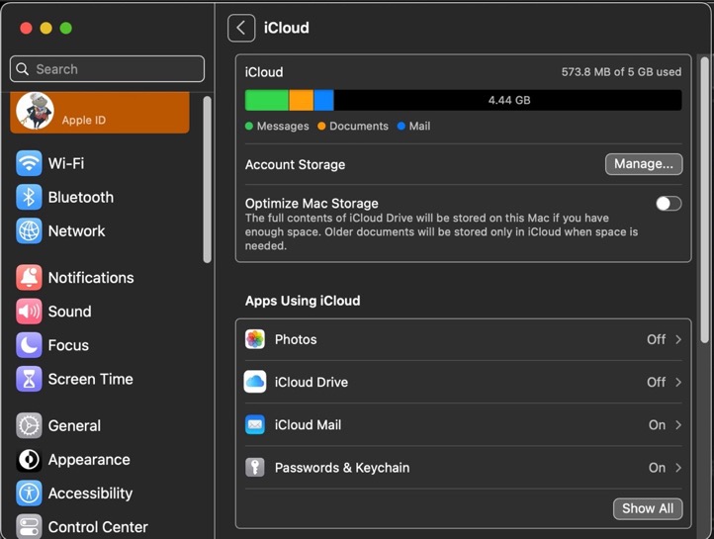Click the sidebar vertical scrollbar

click(208, 179)
